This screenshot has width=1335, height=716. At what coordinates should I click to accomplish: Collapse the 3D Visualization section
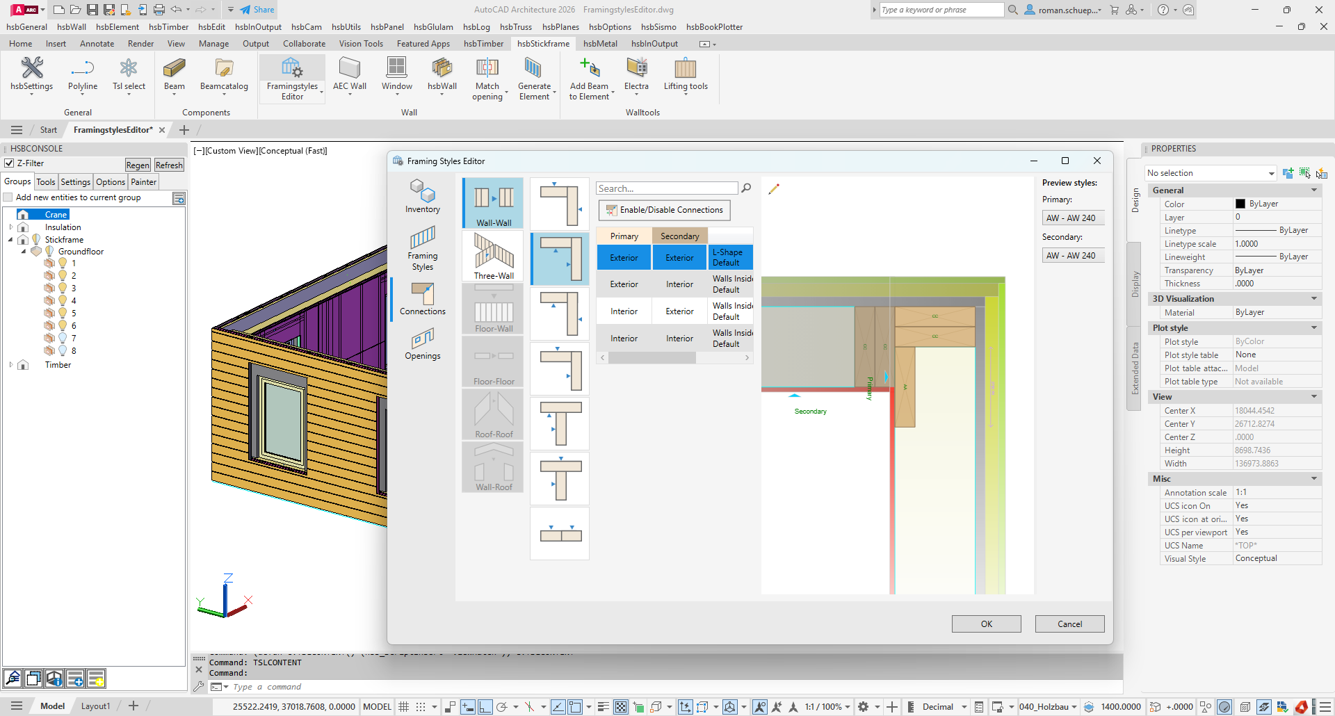1314,298
